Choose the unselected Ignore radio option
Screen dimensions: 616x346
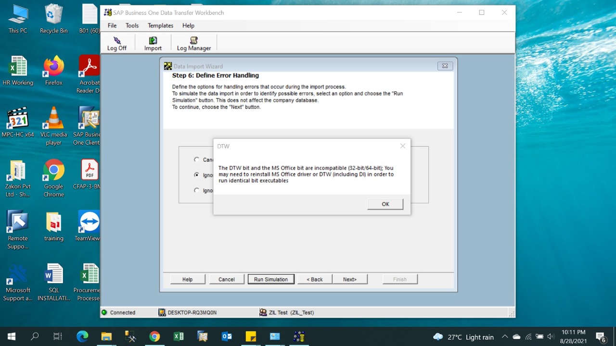(x=196, y=190)
